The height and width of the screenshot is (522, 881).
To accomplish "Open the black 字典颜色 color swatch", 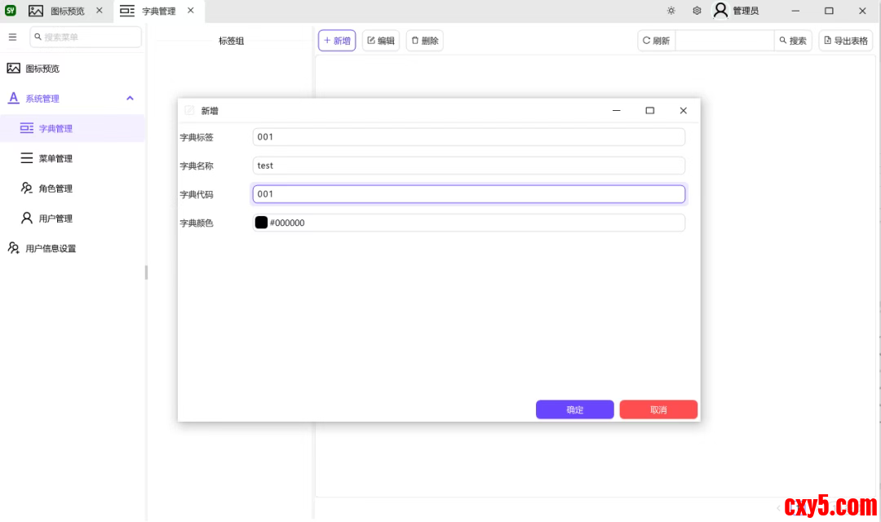I will (x=261, y=223).
